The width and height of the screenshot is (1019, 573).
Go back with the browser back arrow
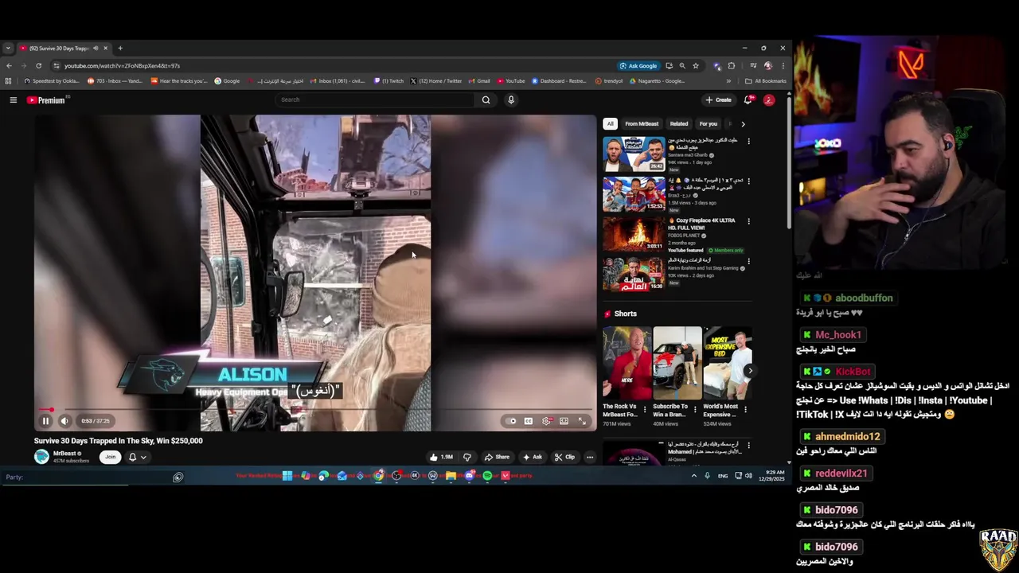[9, 66]
